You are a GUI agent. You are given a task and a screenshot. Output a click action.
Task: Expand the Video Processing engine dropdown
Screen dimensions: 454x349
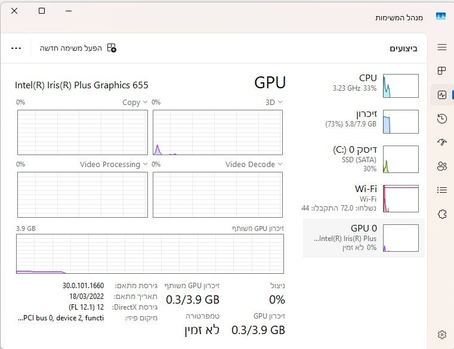pos(113,164)
